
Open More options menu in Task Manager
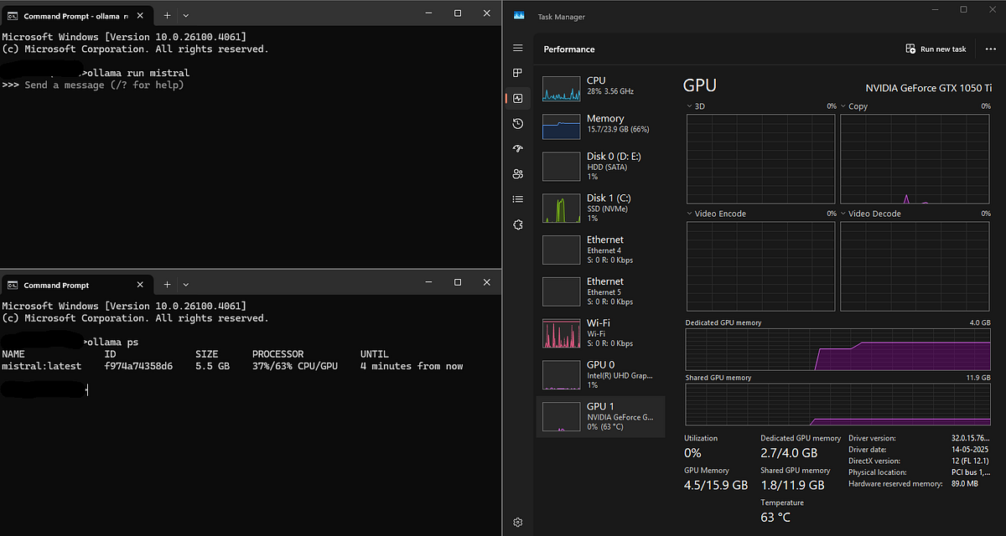tap(990, 49)
